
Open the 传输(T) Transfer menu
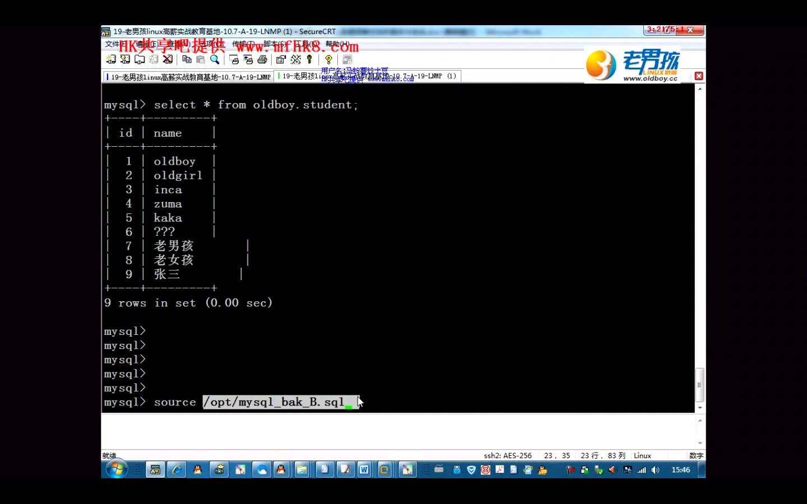click(x=243, y=44)
